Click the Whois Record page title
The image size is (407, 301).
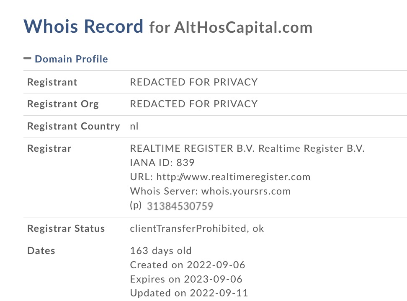click(83, 26)
